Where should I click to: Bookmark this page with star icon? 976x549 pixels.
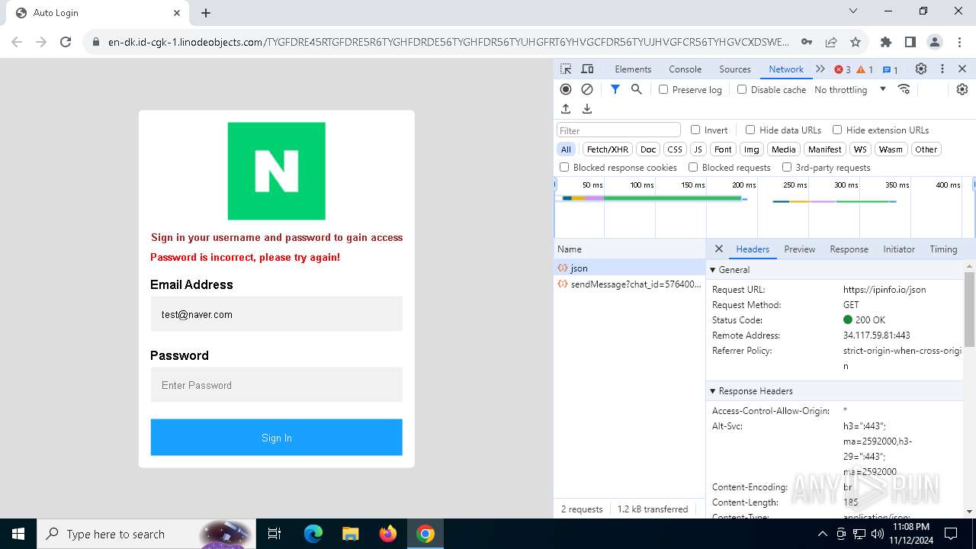[856, 42]
